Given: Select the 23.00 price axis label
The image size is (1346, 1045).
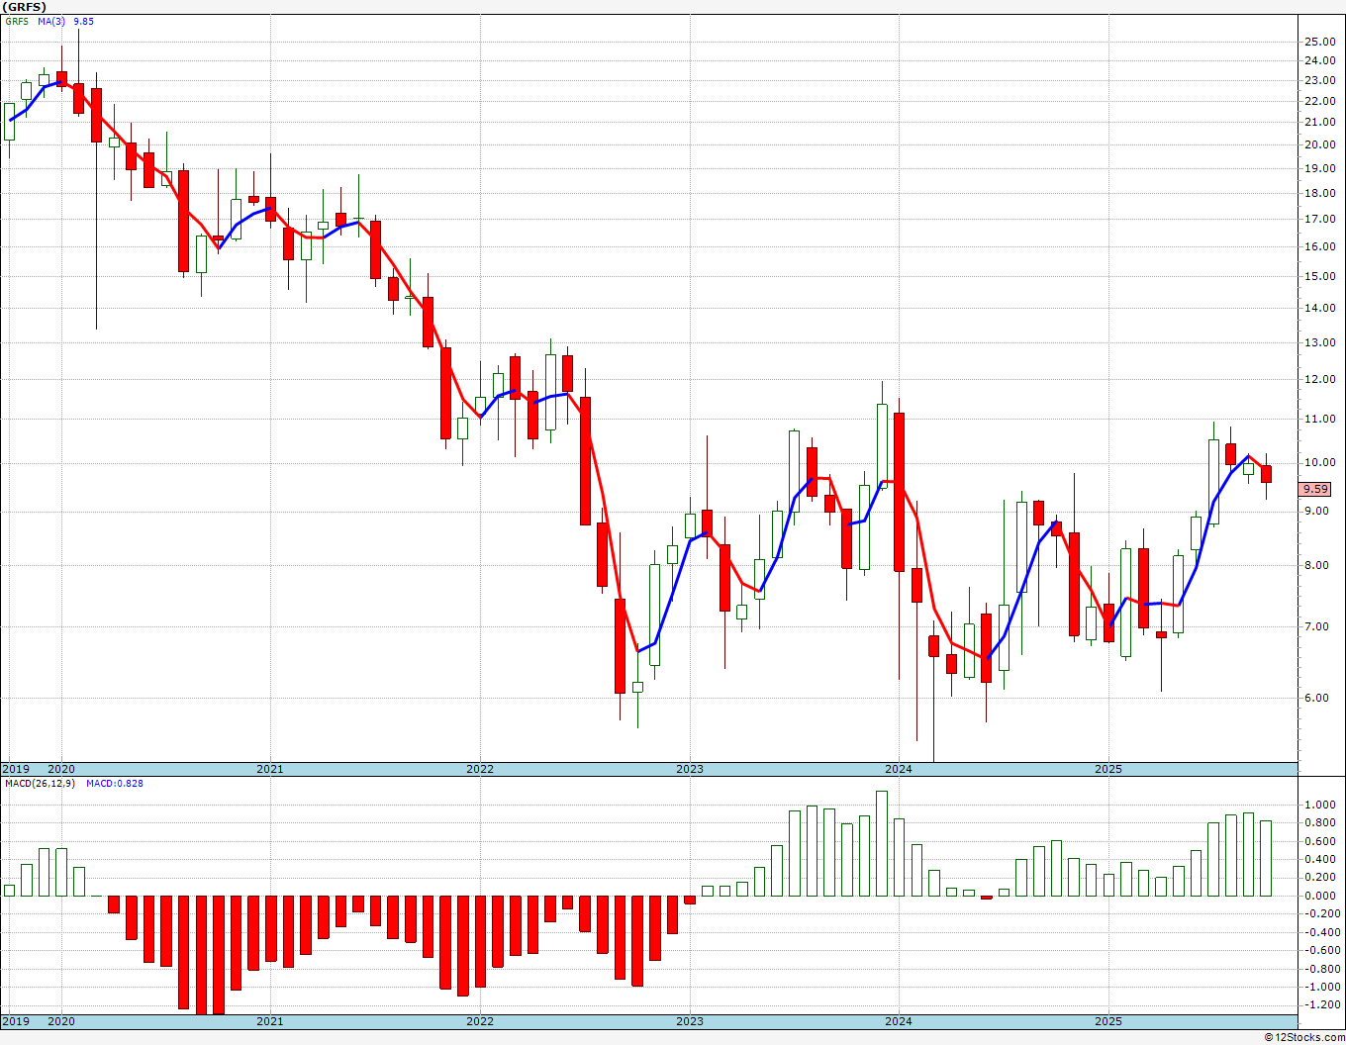Looking at the screenshot, I should click(1319, 80).
